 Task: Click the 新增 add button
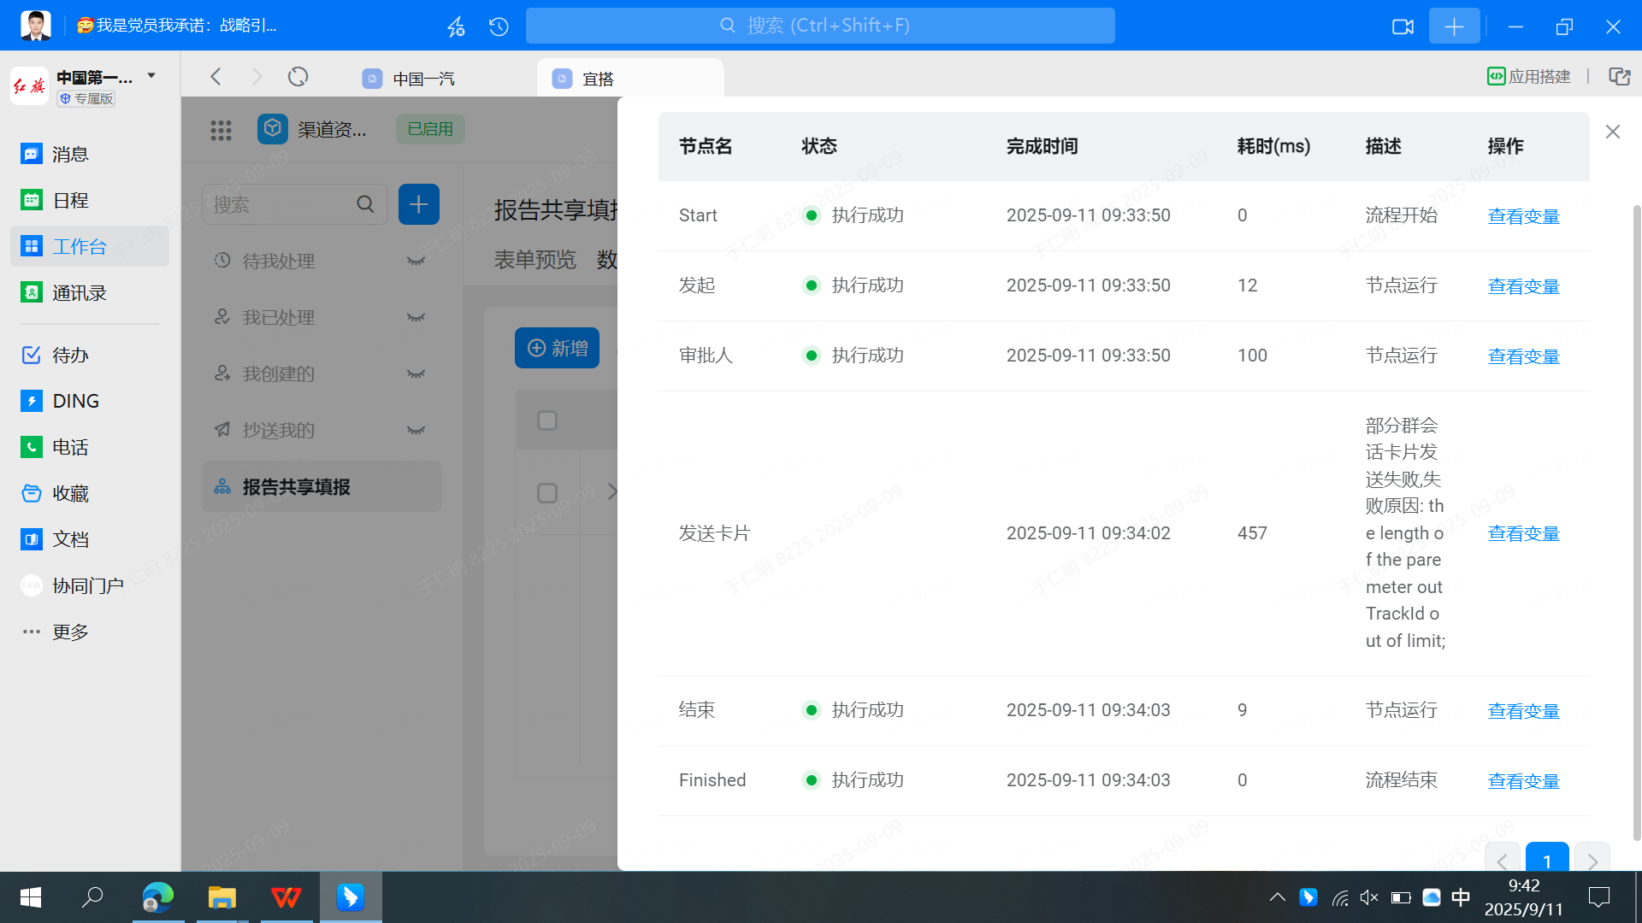(557, 348)
